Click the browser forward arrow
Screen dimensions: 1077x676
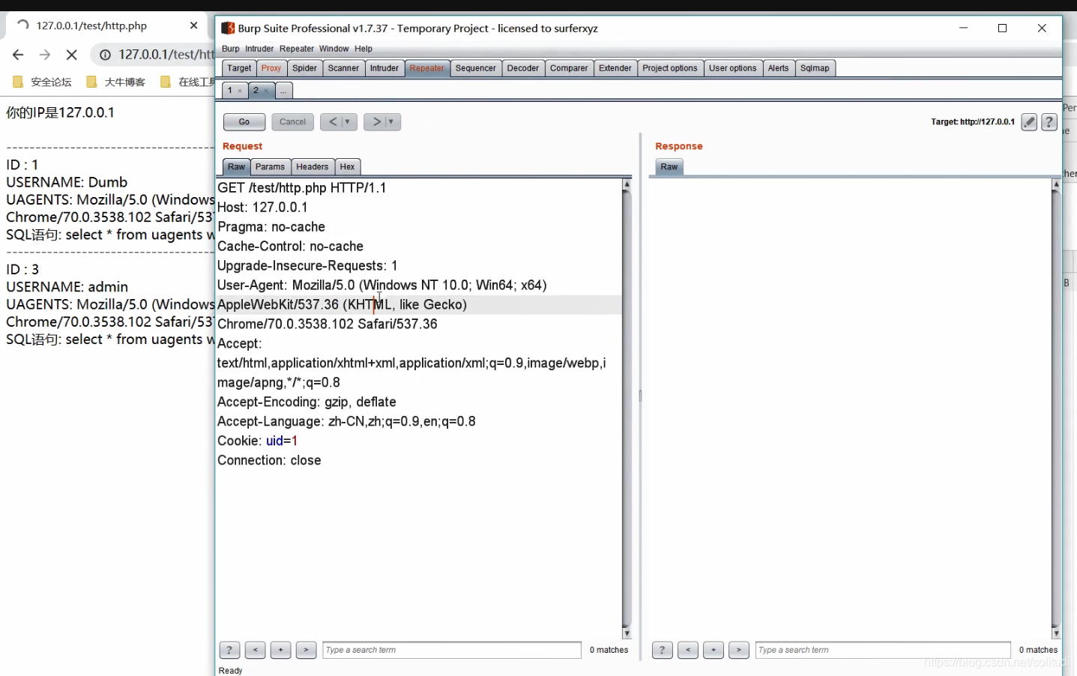point(45,55)
